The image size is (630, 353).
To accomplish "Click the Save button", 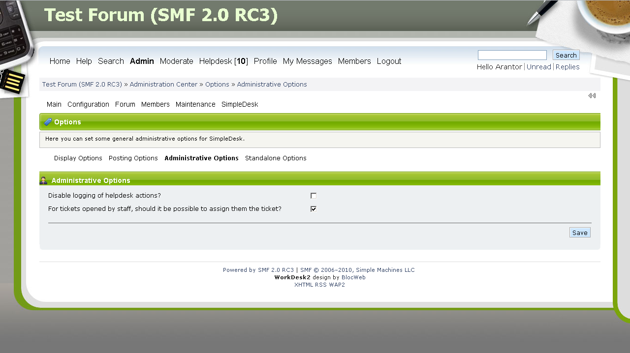I will (580, 233).
